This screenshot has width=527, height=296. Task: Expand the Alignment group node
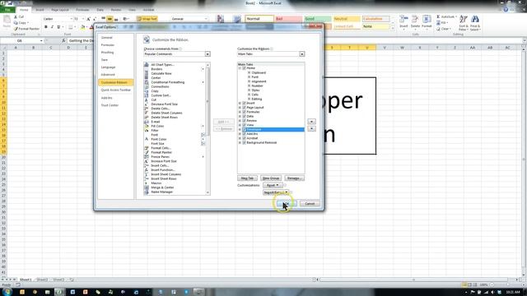pyautogui.click(x=249, y=81)
